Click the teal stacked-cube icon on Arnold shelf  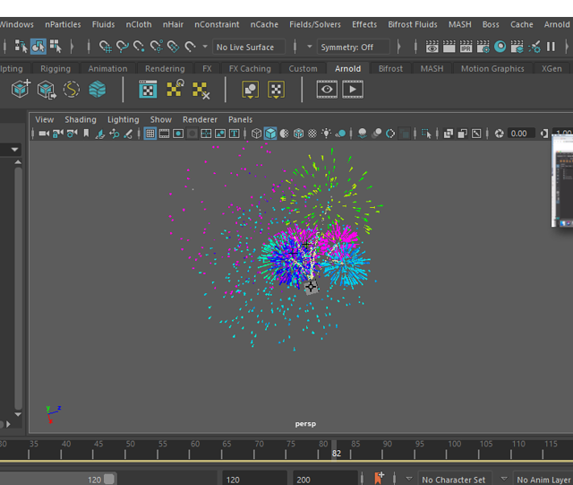click(97, 89)
